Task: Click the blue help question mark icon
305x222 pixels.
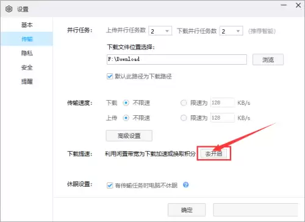Action: 185,185
